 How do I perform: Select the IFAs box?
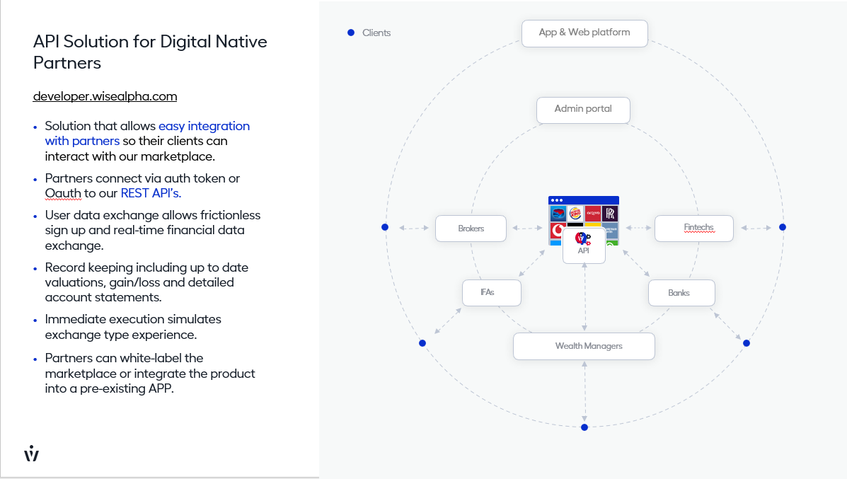click(x=492, y=293)
